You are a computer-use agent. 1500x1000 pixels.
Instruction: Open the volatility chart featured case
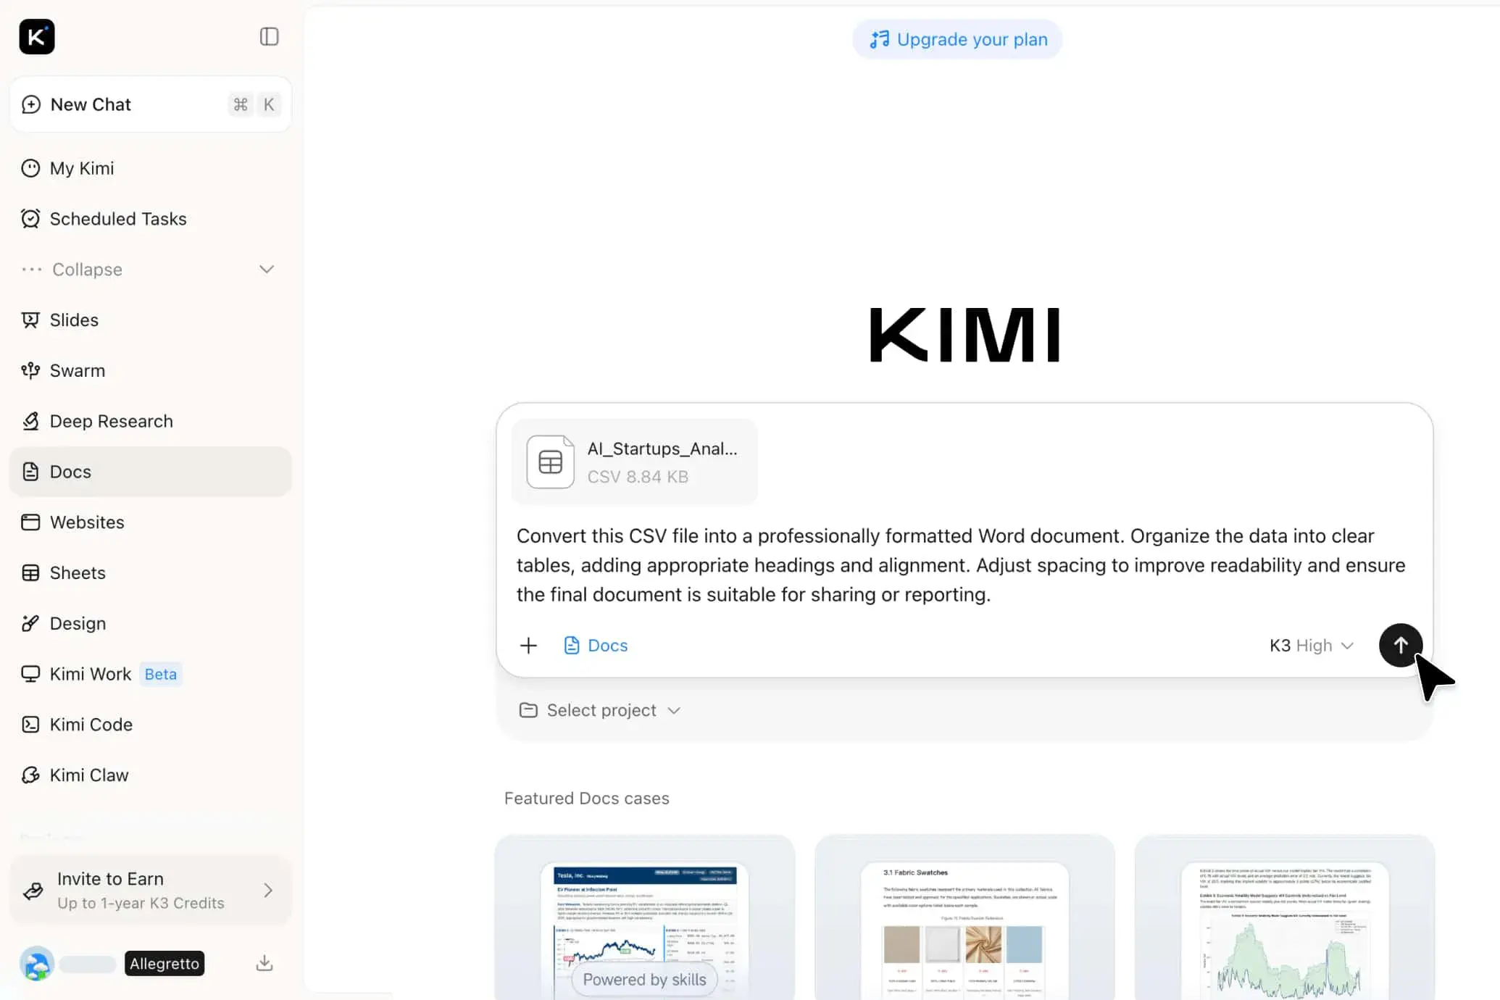(x=1285, y=917)
